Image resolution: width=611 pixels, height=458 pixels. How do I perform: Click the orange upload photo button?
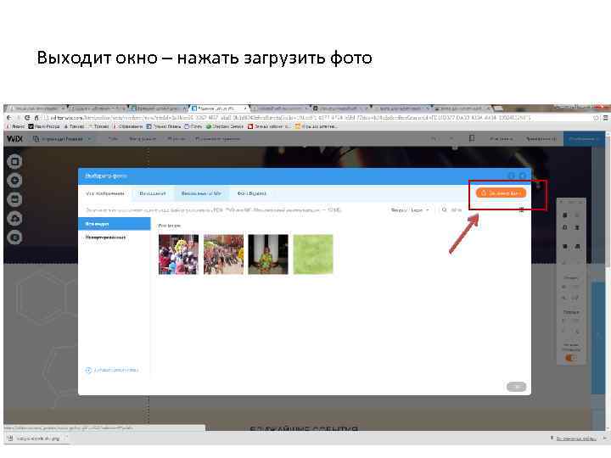click(501, 193)
